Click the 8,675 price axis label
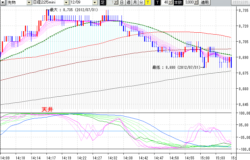 [244, 73]
